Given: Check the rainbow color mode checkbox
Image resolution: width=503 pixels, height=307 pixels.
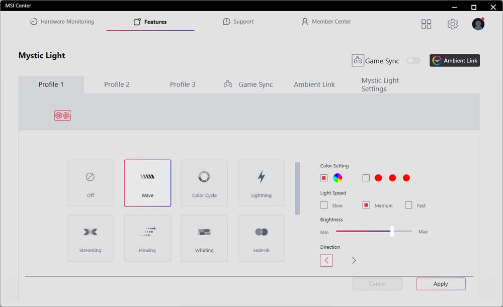Looking at the screenshot, I should [324, 178].
